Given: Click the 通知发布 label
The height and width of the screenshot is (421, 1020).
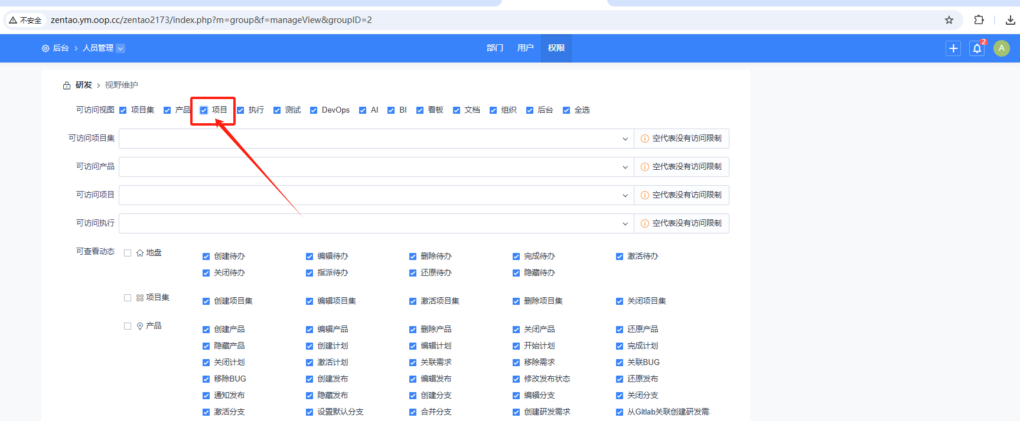Looking at the screenshot, I should [229, 396].
